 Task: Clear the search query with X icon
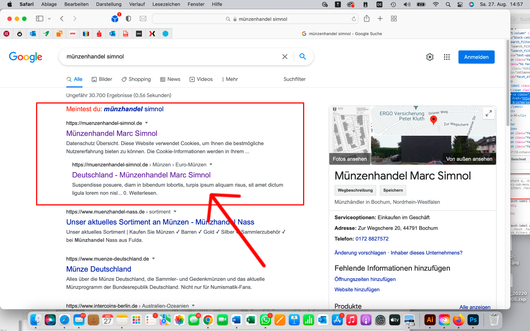(285, 57)
